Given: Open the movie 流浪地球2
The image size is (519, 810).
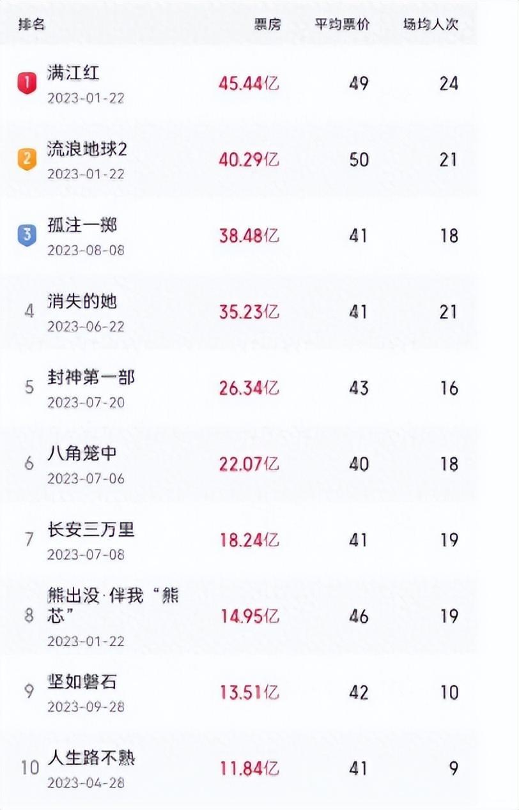Looking at the screenshot, I should coord(88,149).
